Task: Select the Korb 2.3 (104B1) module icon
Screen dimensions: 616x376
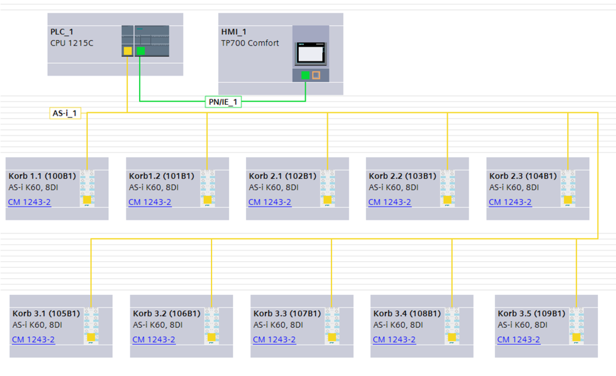Action: [568, 189]
